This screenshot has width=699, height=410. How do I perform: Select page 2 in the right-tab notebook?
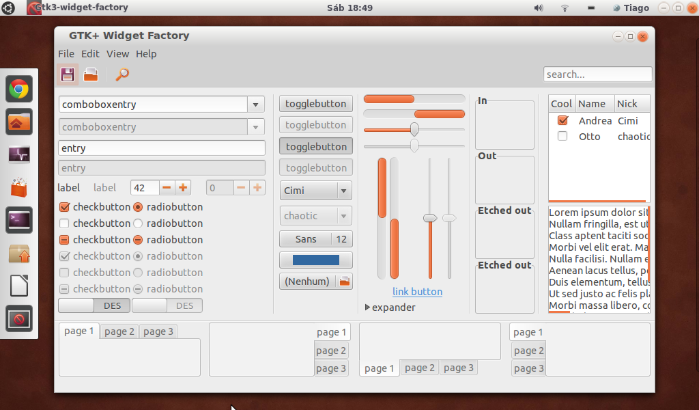(331, 351)
